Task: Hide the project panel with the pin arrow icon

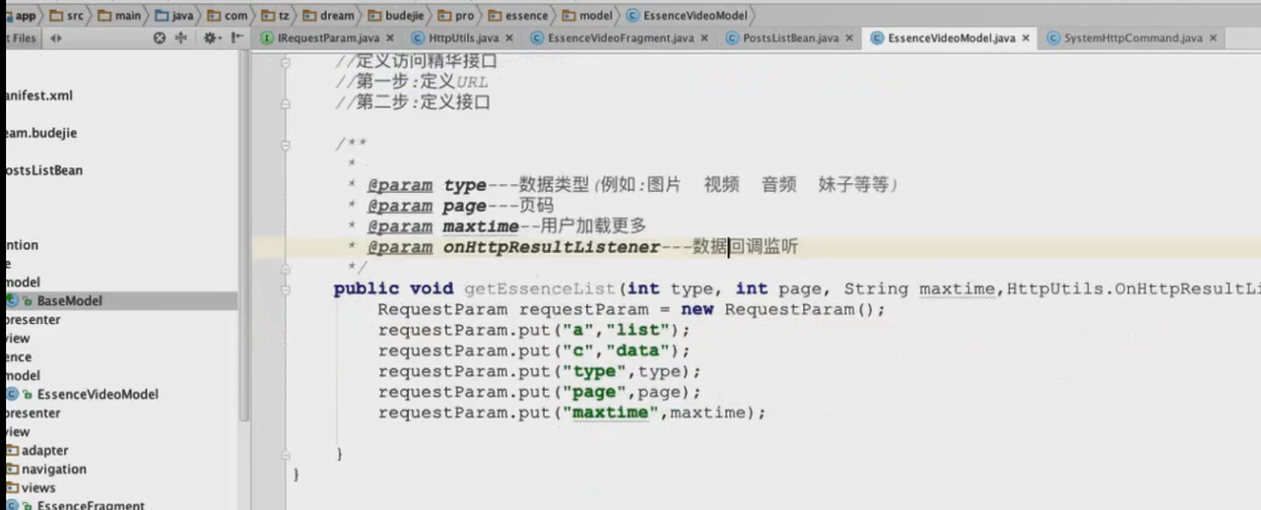Action: tap(236, 38)
